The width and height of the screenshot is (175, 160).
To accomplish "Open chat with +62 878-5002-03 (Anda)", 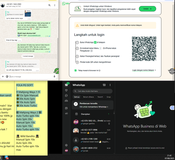I will click(x=92, y=122).
